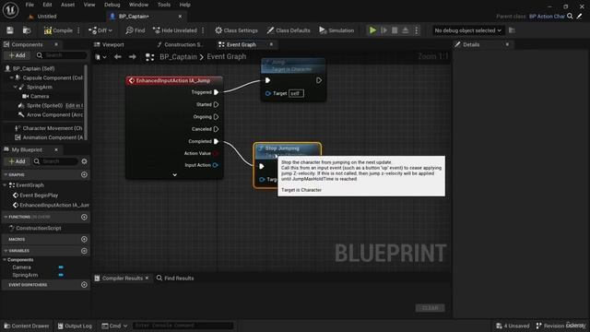This screenshot has width=590, height=332.
Task: Open the Edit menu
Action: [x=47, y=5]
